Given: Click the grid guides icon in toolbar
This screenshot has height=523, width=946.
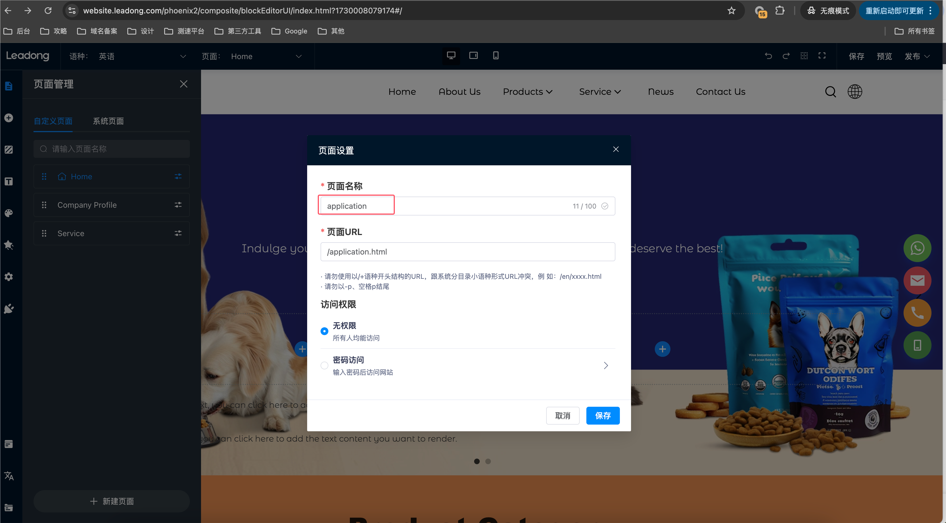Looking at the screenshot, I should coord(804,56).
